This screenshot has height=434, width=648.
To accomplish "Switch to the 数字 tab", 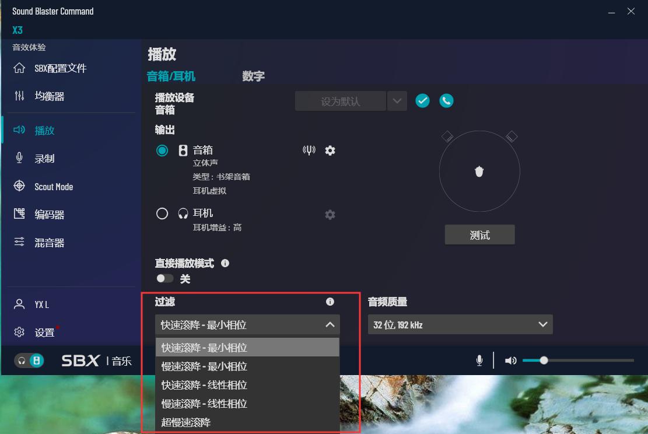I will [253, 76].
